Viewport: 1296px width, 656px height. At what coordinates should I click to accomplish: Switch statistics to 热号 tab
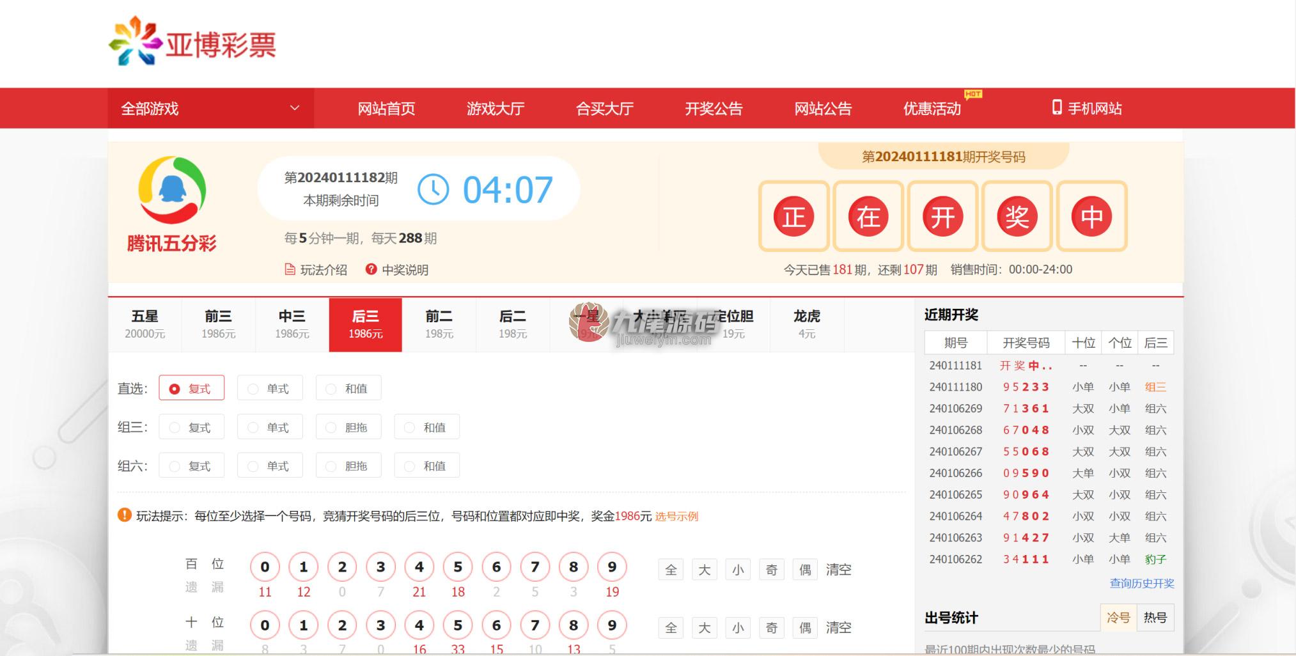(x=1155, y=618)
